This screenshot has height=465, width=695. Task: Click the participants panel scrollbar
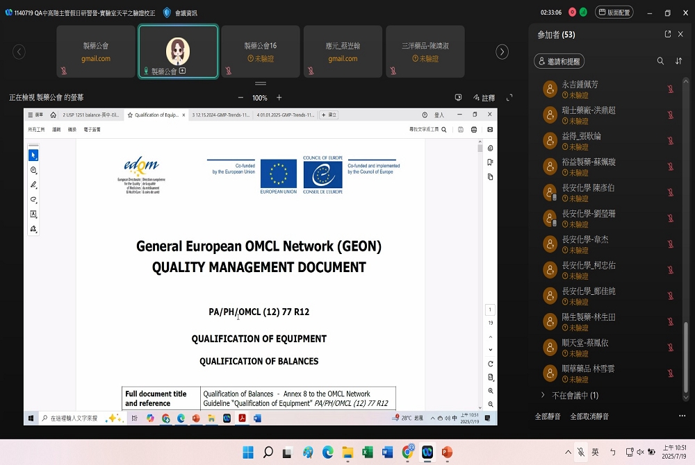686,357
